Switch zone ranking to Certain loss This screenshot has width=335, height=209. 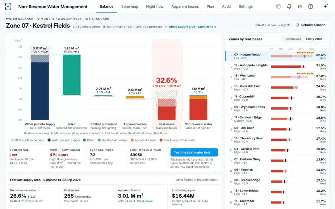(293, 39)
